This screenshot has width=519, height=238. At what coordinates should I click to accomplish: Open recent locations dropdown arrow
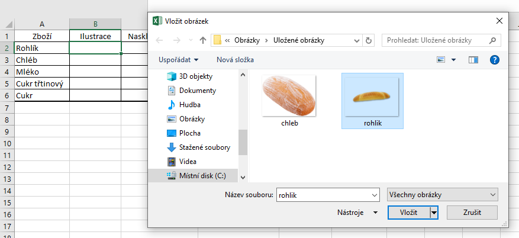coord(191,41)
